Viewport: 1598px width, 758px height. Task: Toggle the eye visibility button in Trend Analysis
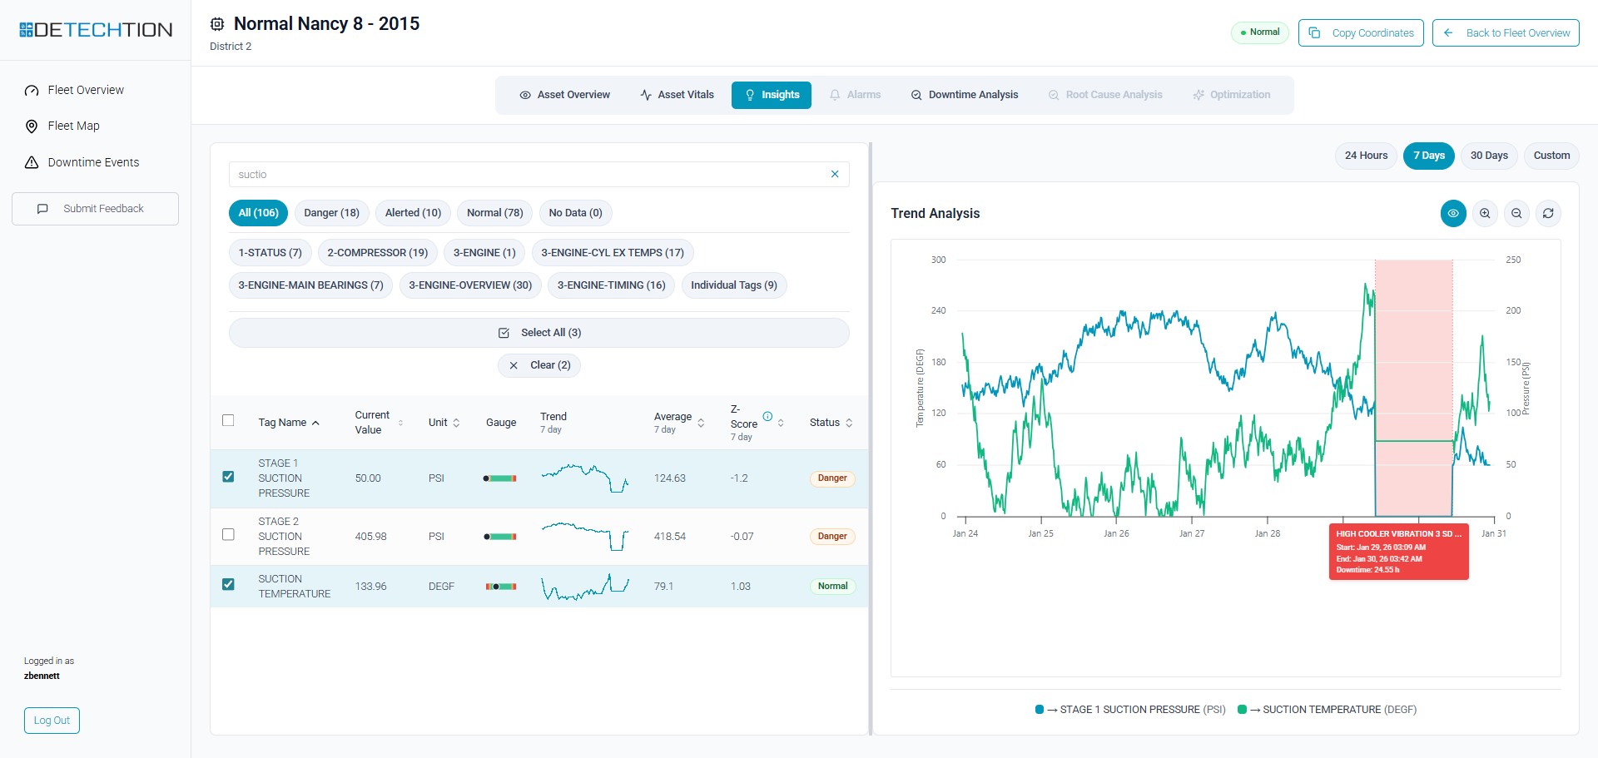pos(1453,214)
